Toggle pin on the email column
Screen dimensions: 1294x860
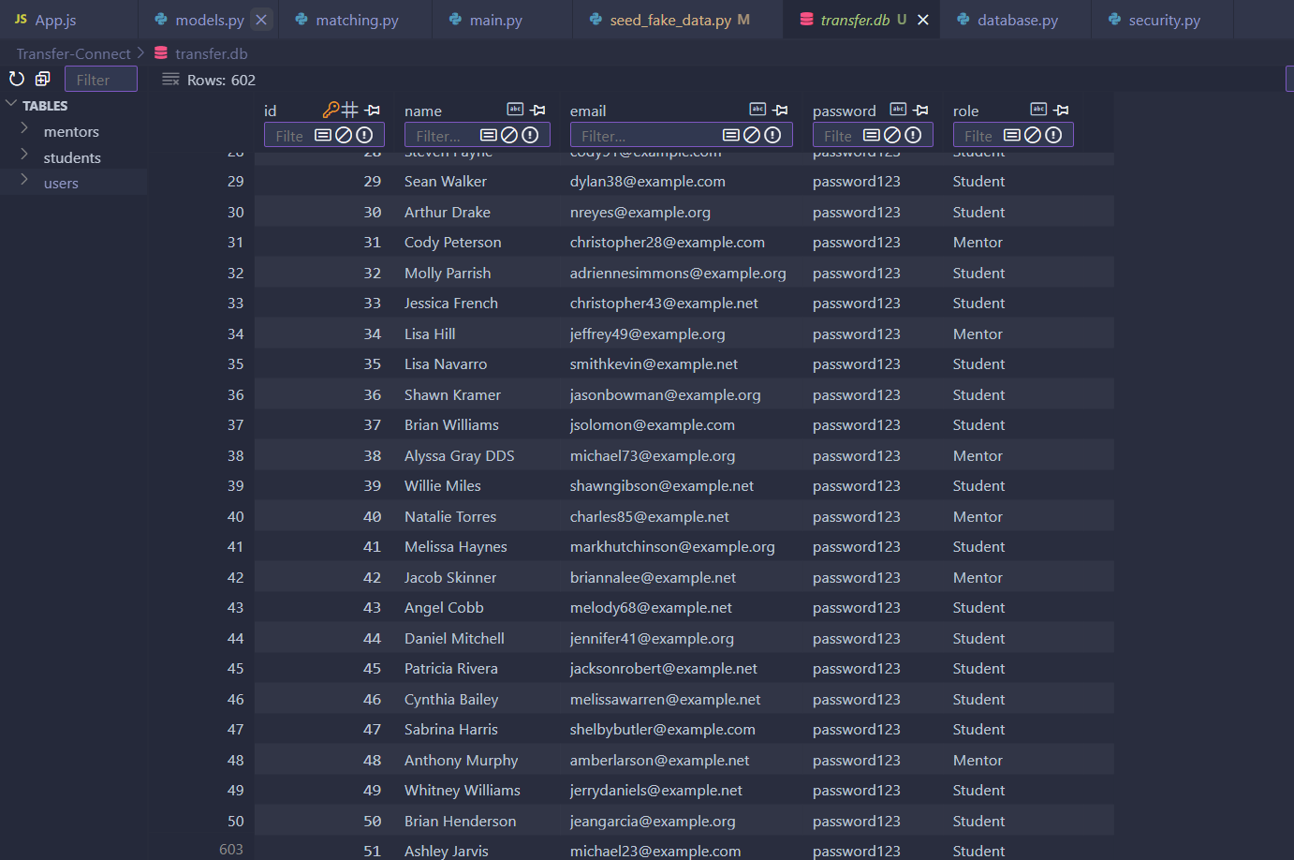[x=781, y=110]
